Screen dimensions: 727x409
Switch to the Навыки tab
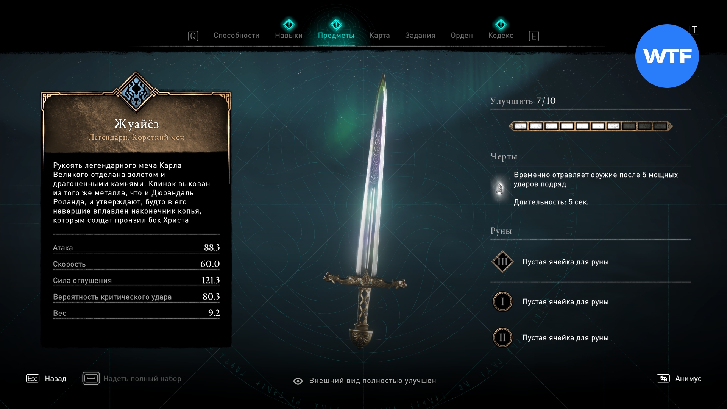coord(289,36)
